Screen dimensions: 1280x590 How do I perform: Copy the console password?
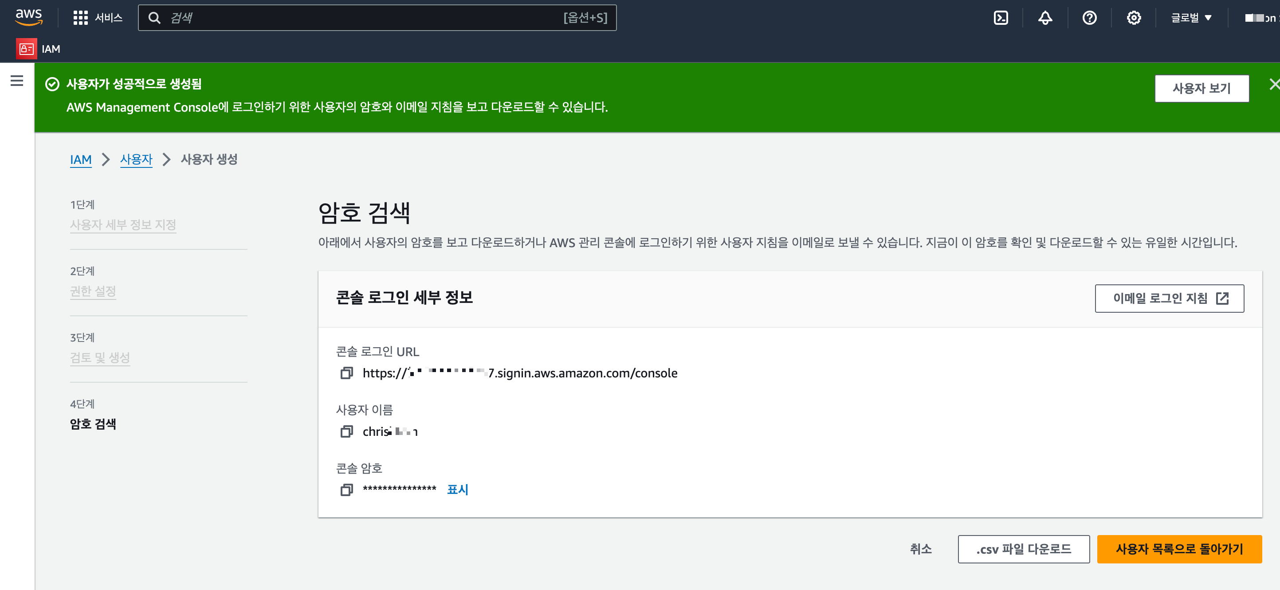coord(346,490)
